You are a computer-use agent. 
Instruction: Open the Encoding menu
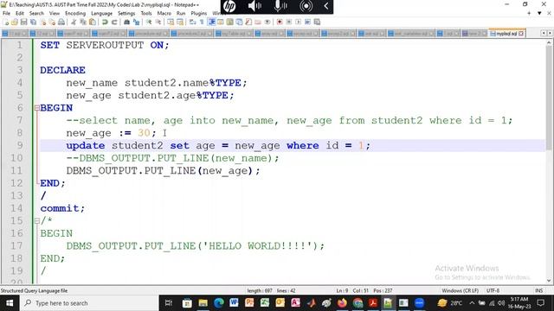pyautogui.click(x=75, y=14)
